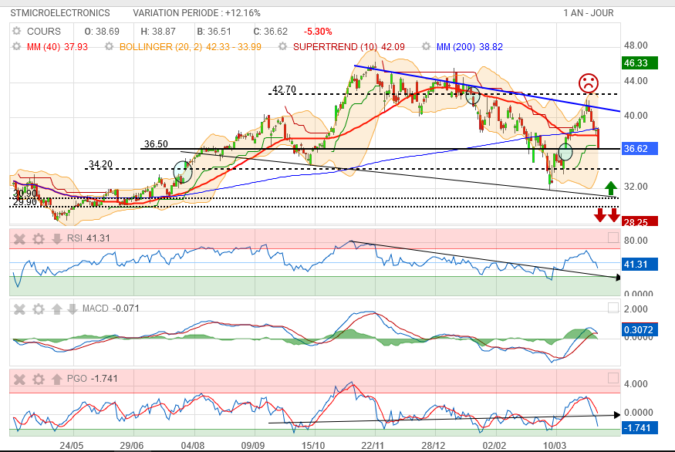The image size is (675, 452).
Task: Open the BOLLINGER settings gear
Action: (109, 46)
